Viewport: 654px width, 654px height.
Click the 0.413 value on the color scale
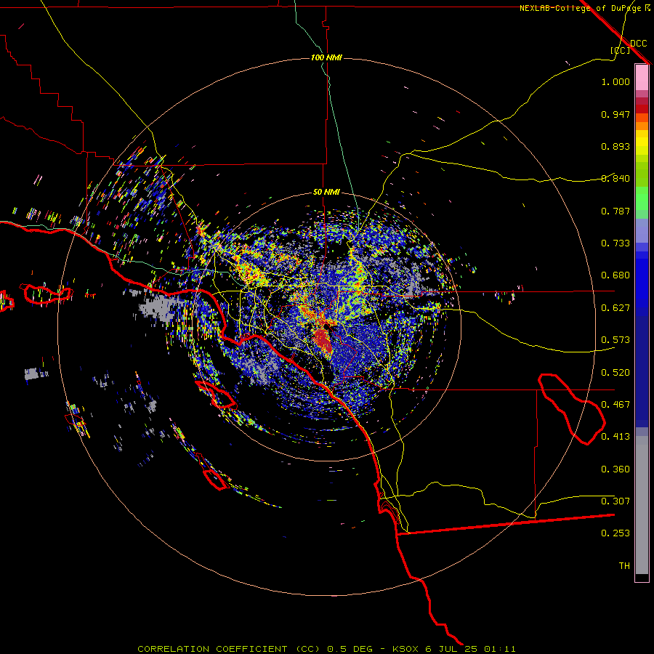click(615, 437)
